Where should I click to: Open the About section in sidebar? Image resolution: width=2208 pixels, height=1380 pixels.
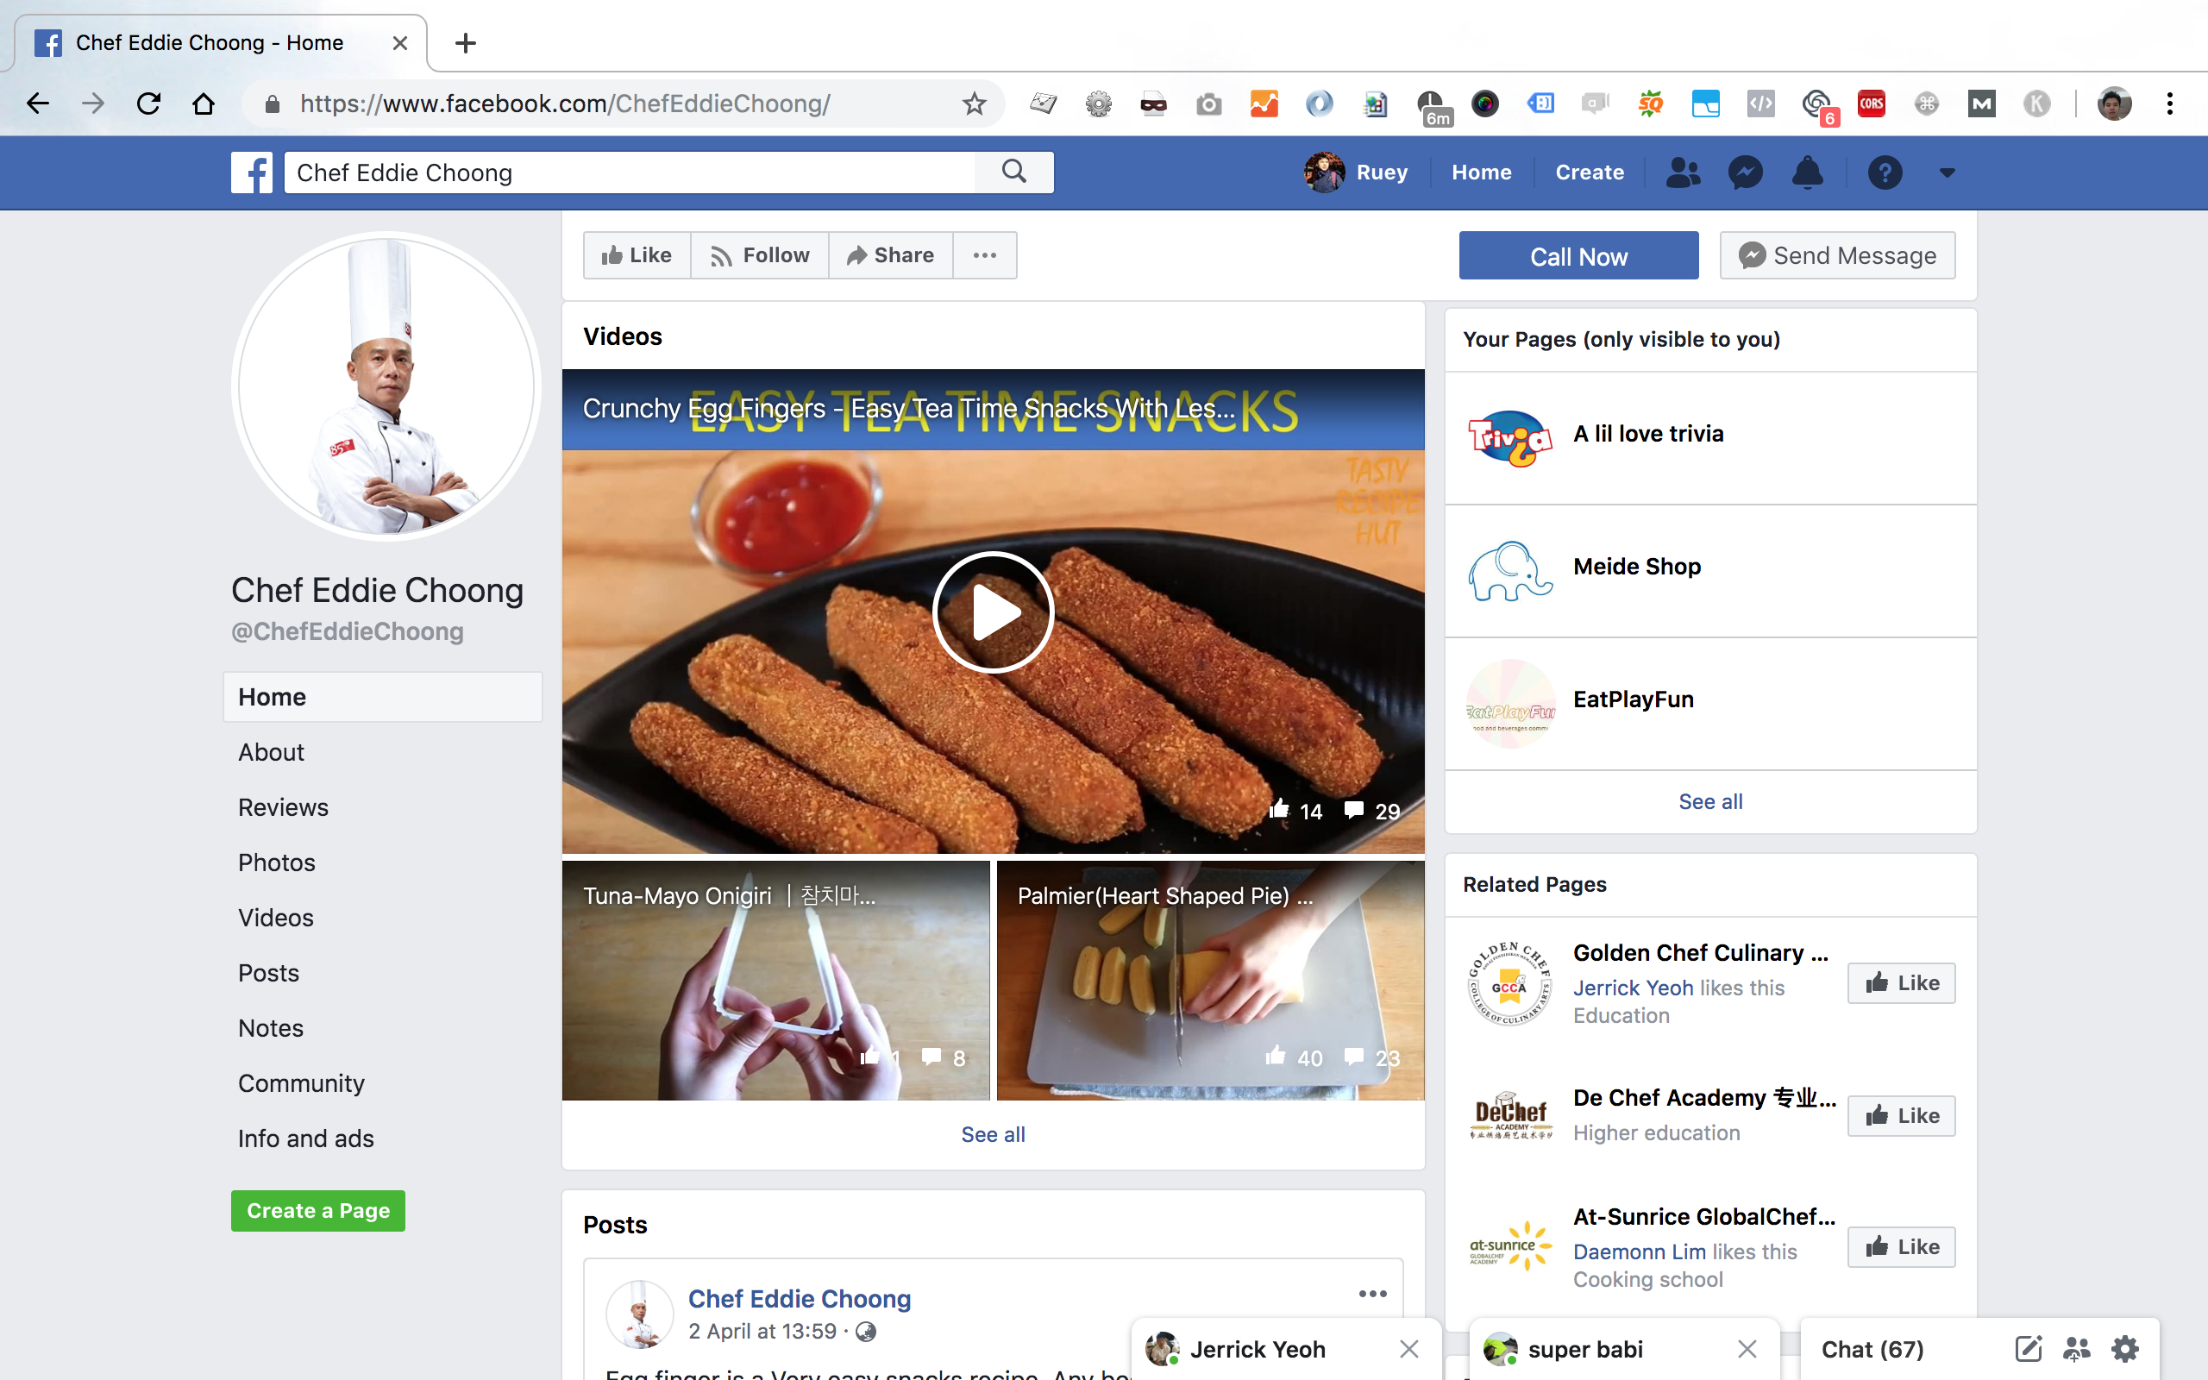(271, 752)
